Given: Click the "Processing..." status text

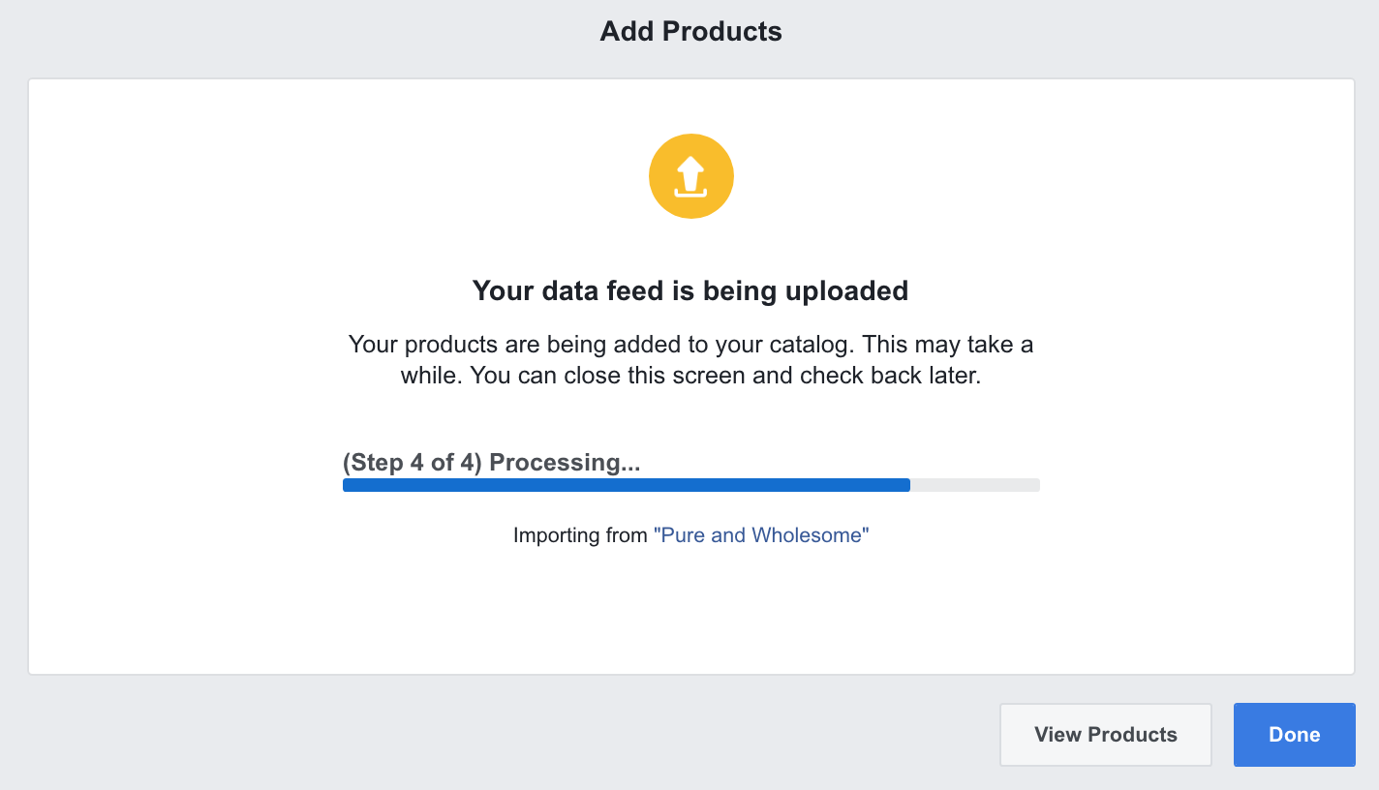Looking at the screenshot, I should [x=565, y=463].
